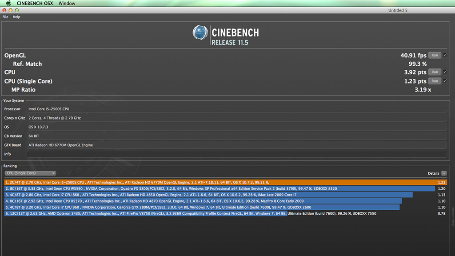
Task: Click the Cinebench globe logo
Action: (x=200, y=32)
